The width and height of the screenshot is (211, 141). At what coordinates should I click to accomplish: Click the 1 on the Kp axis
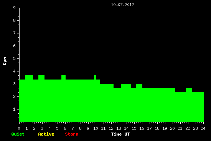[x=15, y=109]
